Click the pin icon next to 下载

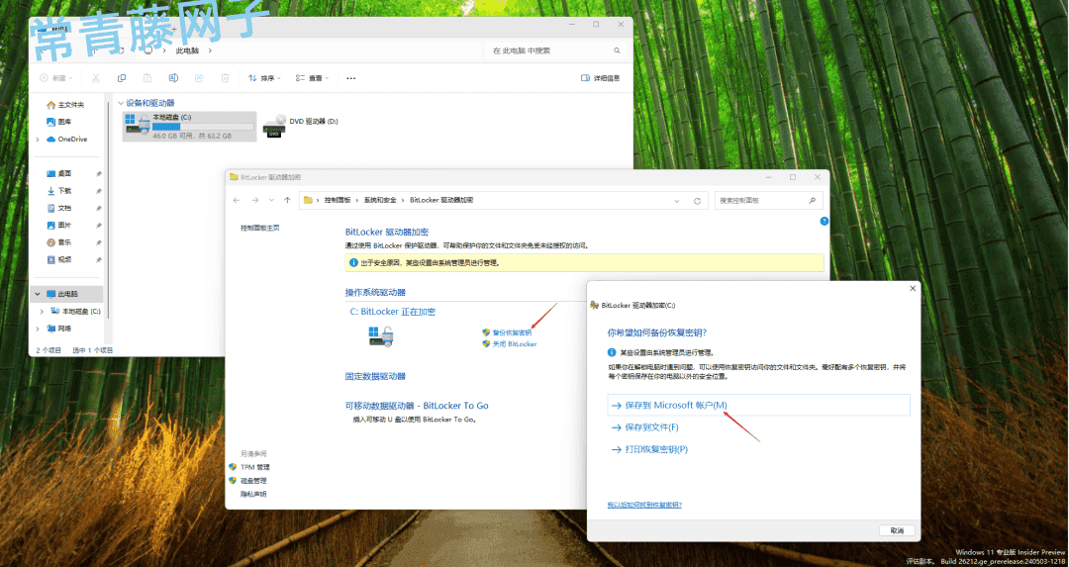(x=99, y=191)
